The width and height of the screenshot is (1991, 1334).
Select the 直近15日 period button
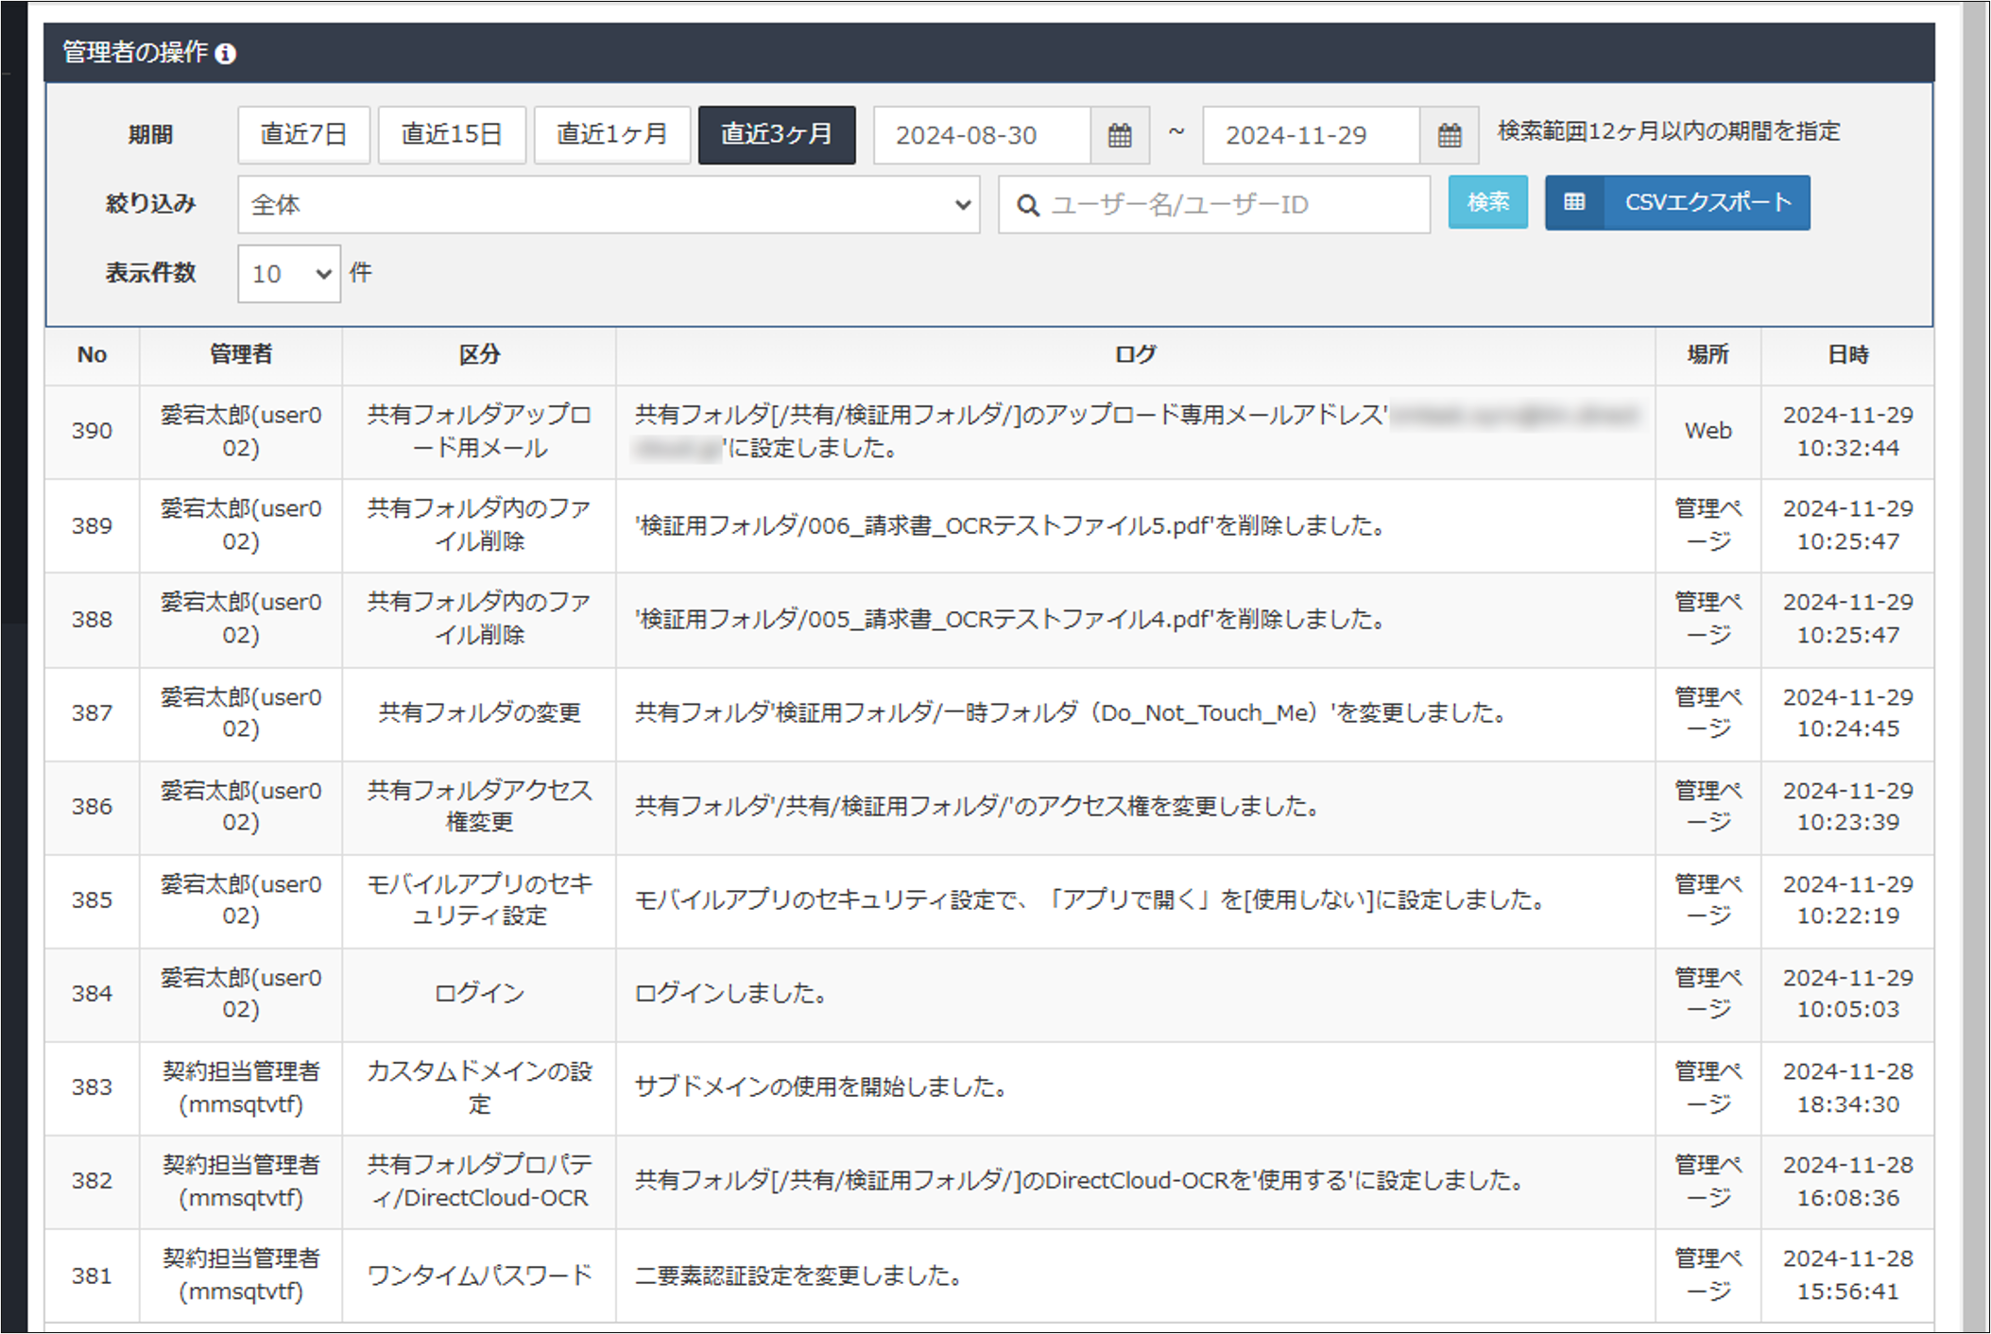452,135
